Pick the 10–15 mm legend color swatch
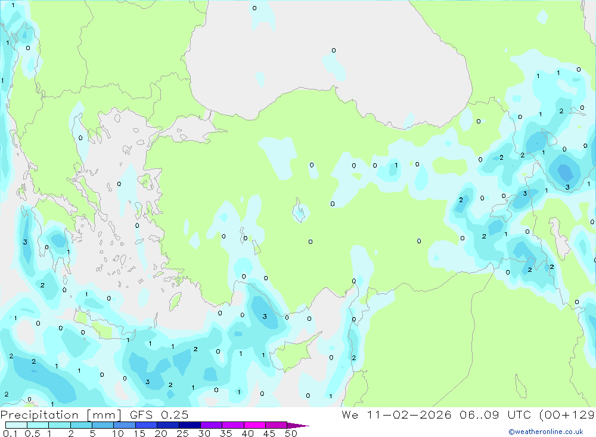Screen dimensions: 596x437 pos(125,425)
